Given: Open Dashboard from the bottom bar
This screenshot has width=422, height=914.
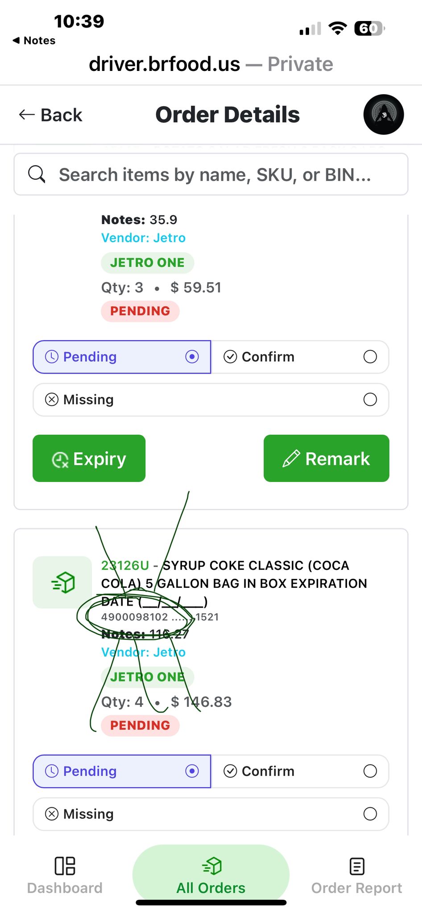Looking at the screenshot, I should click(65, 876).
